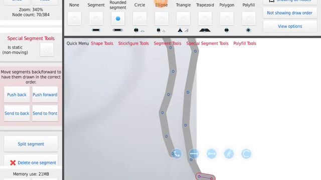
Task: Select the red highlighted segment on canvas
Action: pyautogui.click(x=205, y=177)
